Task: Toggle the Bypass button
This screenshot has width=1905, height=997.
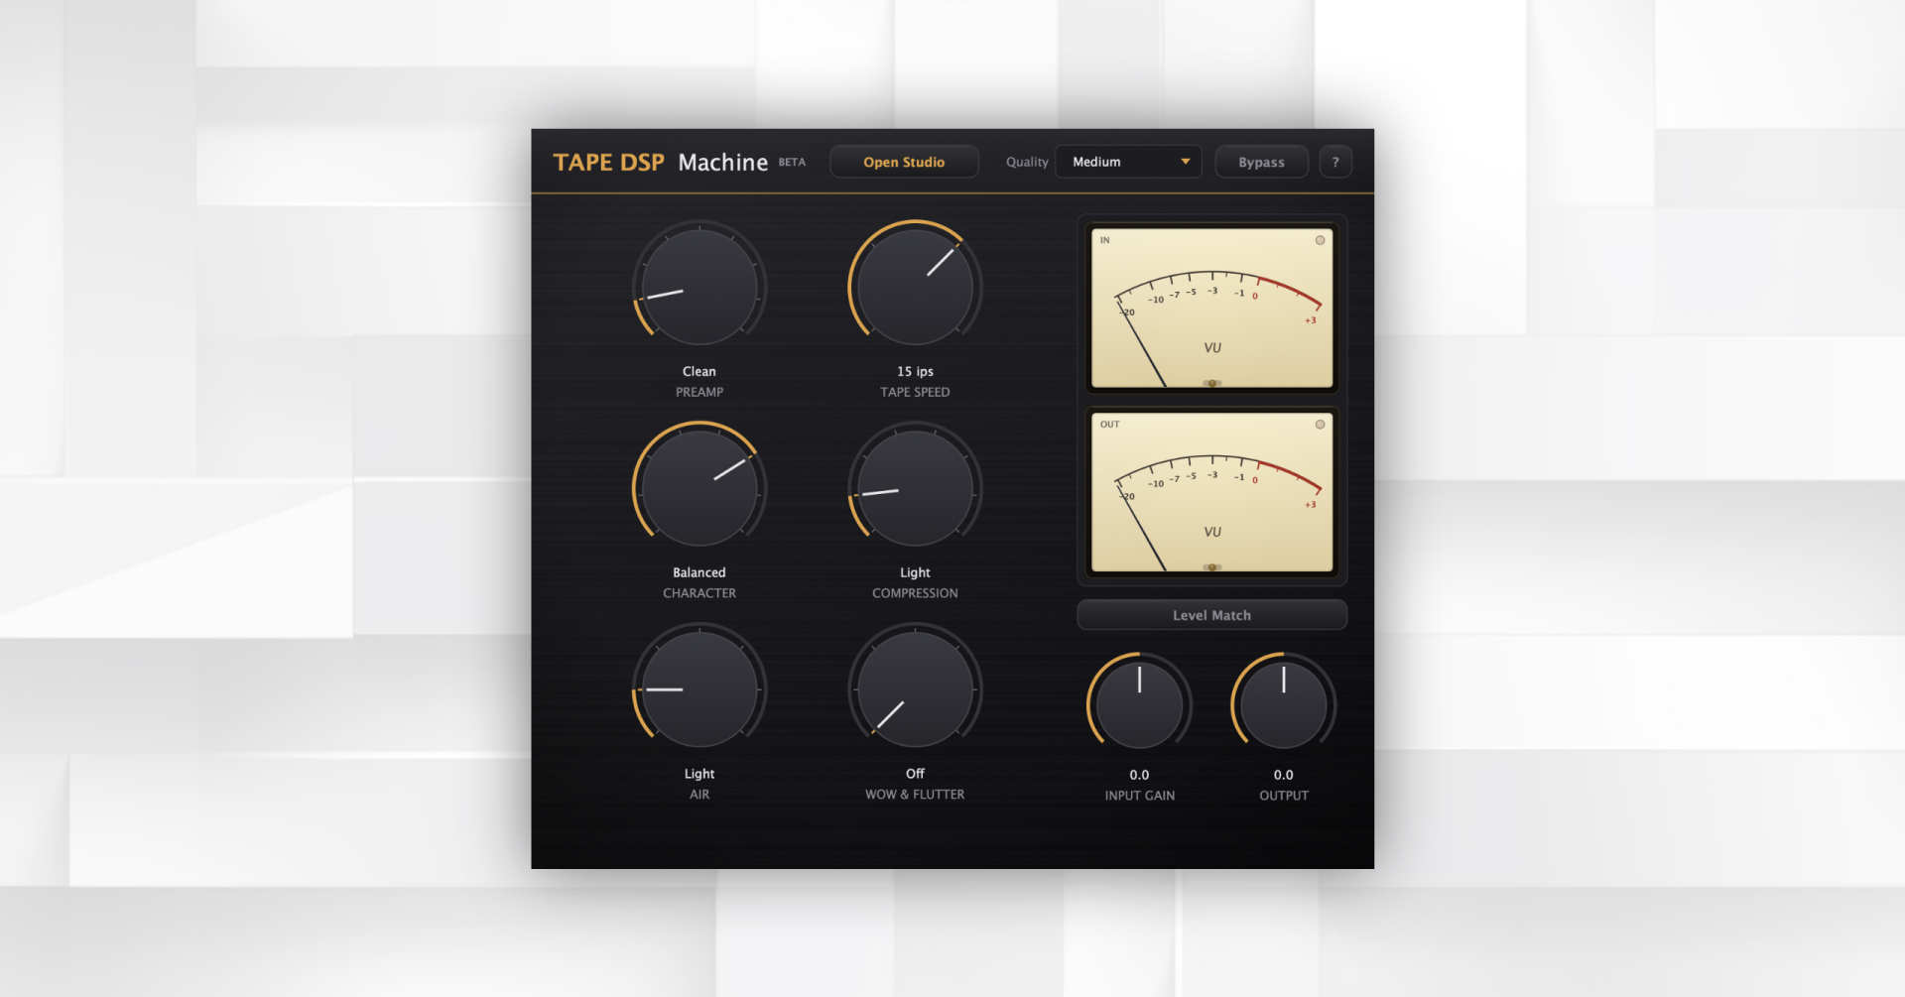Action: click(1261, 162)
